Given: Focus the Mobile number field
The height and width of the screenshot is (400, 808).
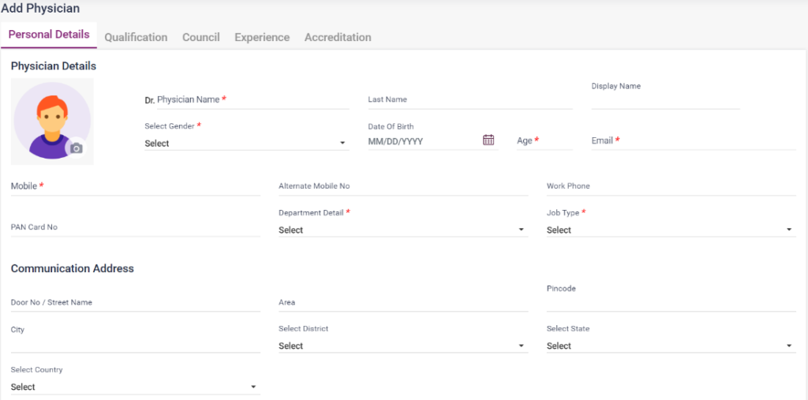Looking at the screenshot, I should point(135,187).
